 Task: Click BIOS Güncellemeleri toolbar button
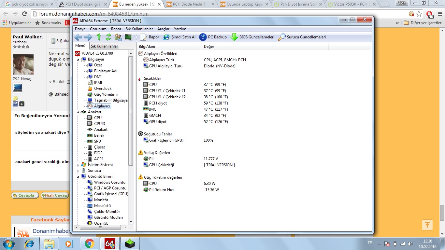252,37
